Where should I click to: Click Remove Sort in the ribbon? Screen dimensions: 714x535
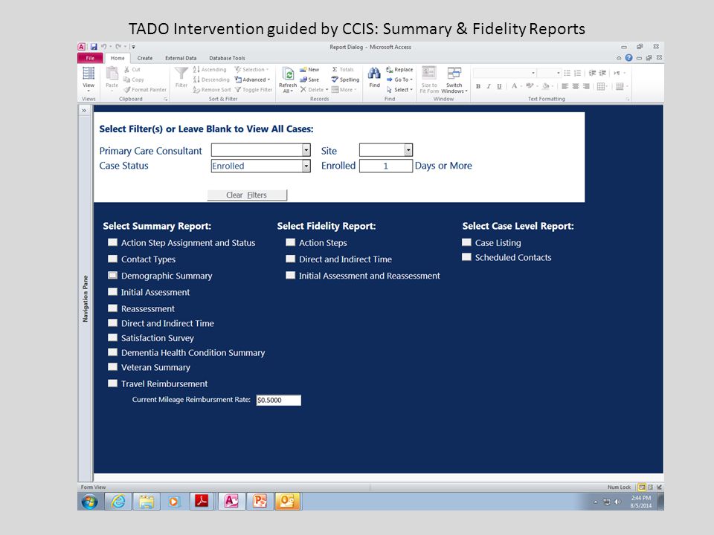[x=212, y=90]
